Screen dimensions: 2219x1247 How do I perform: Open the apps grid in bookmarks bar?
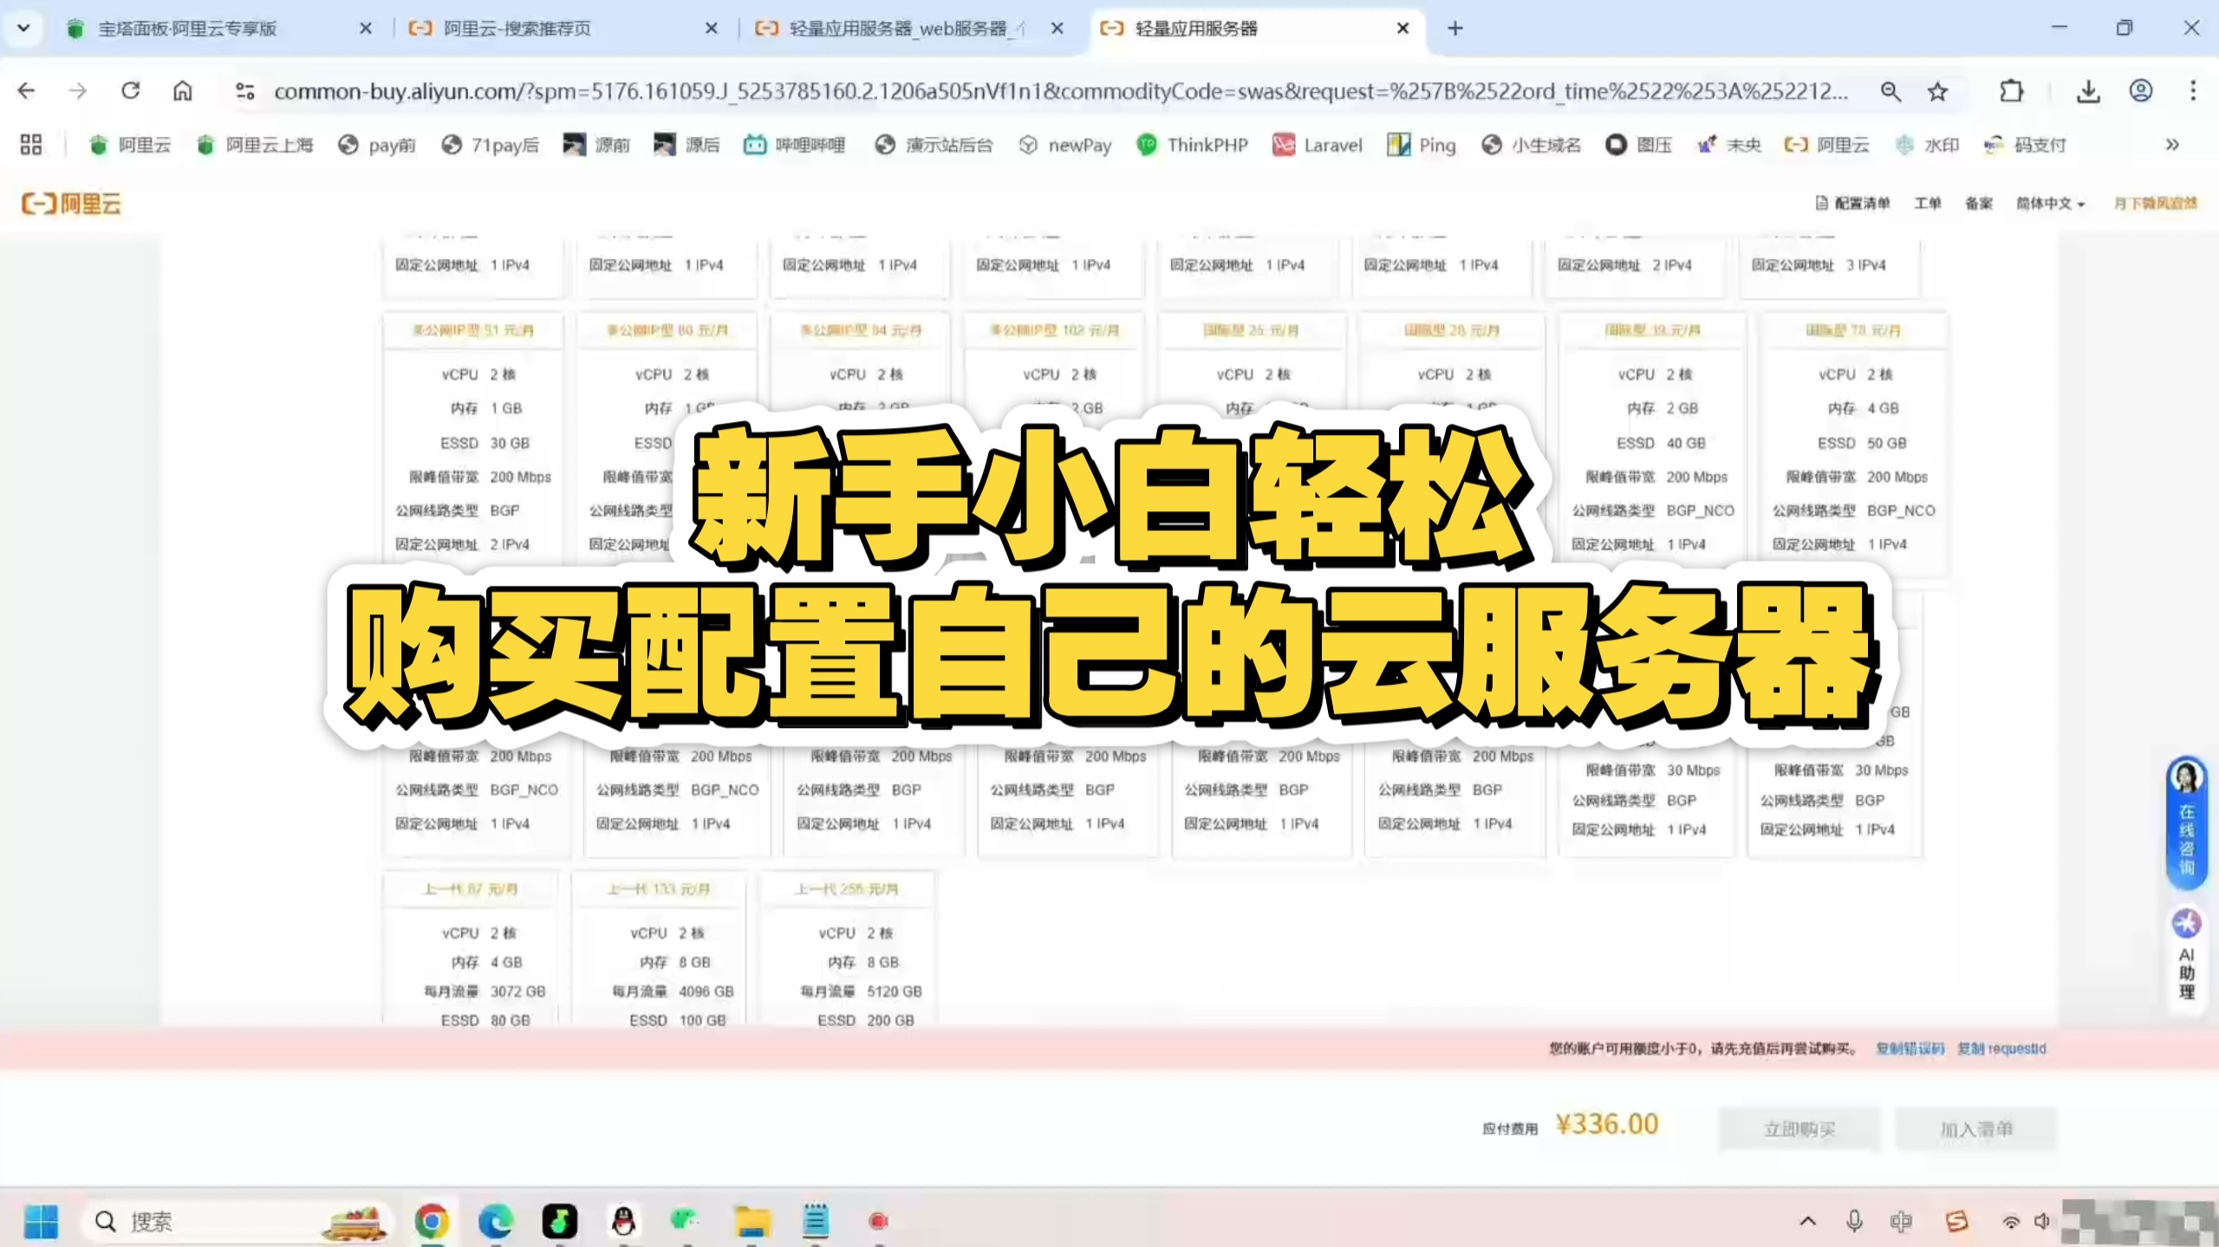(31, 145)
